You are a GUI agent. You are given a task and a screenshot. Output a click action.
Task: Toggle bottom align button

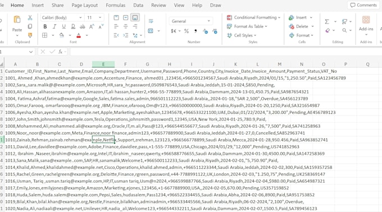(135, 17)
